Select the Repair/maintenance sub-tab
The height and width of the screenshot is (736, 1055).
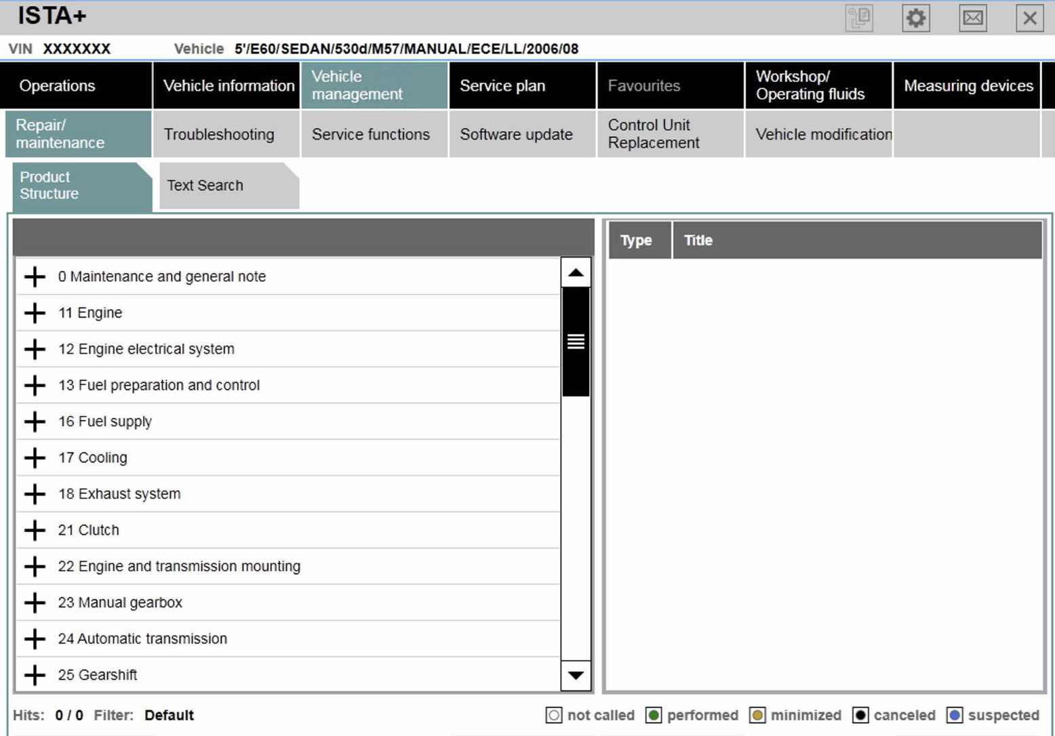78,134
